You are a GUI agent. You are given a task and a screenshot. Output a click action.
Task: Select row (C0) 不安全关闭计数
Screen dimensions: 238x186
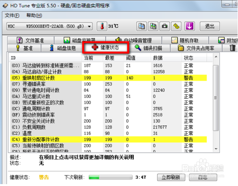coord(109,121)
